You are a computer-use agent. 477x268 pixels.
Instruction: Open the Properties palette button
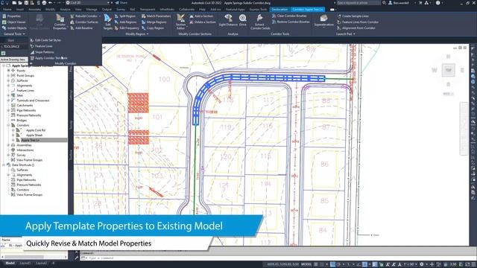click(x=12, y=16)
